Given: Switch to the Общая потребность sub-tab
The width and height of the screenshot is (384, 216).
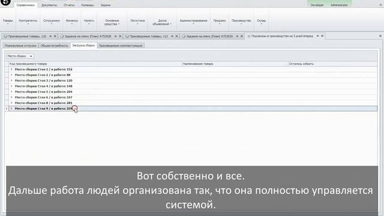Looking at the screenshot, I should coord(54,46).
